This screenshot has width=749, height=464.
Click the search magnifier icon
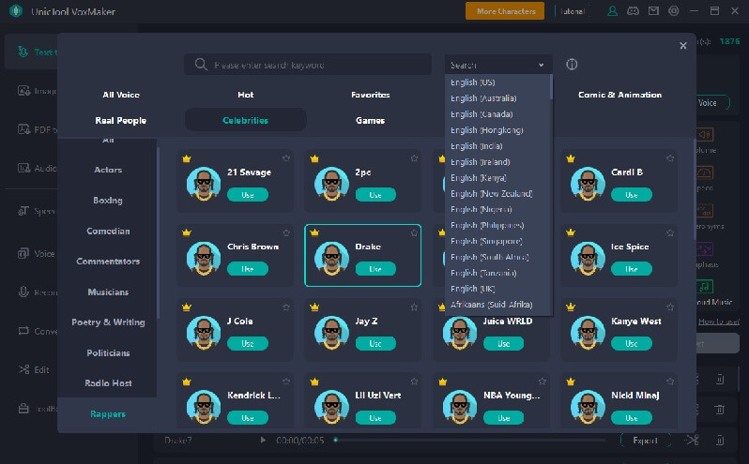pos(201,65)
